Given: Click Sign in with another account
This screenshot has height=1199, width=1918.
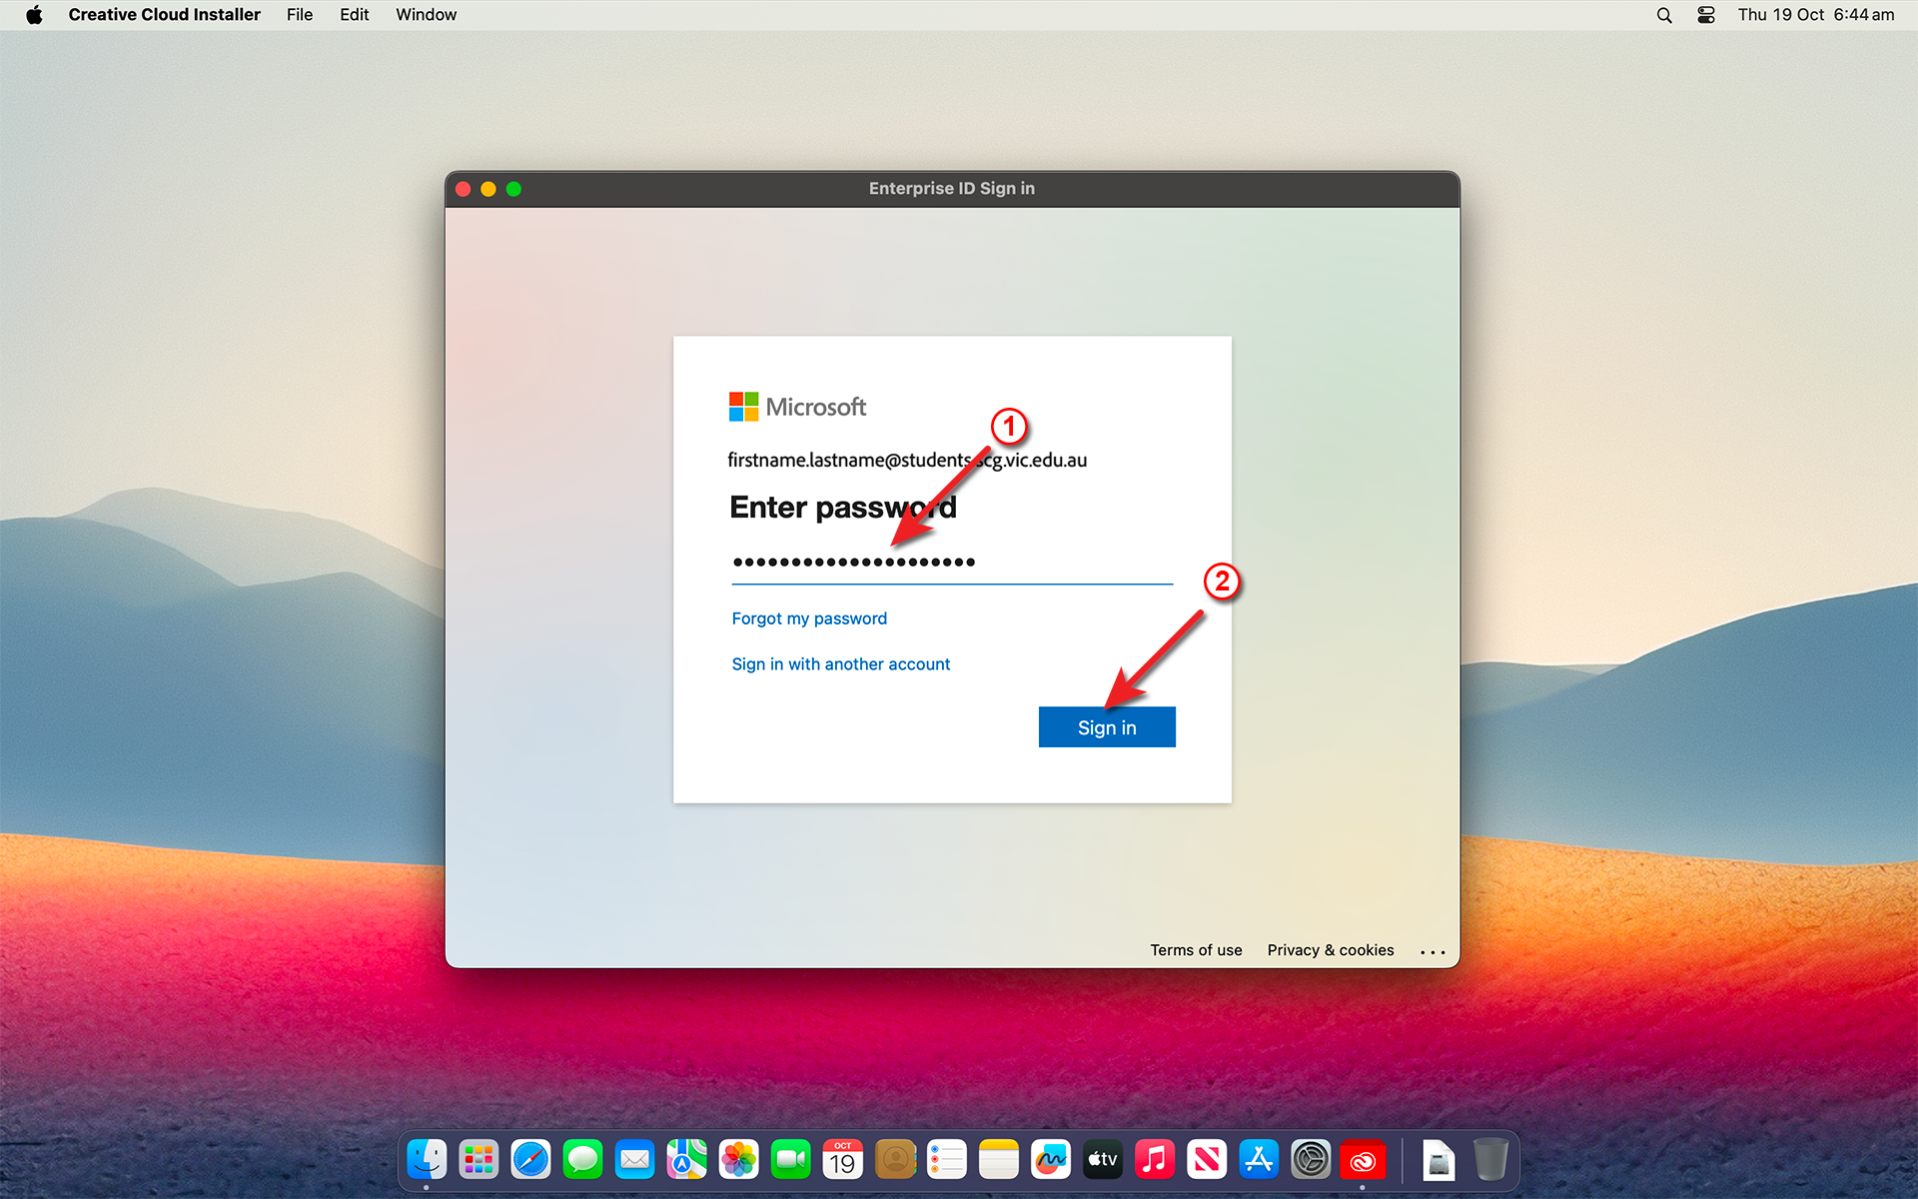Looking at the screenshot, I should 841,664.
